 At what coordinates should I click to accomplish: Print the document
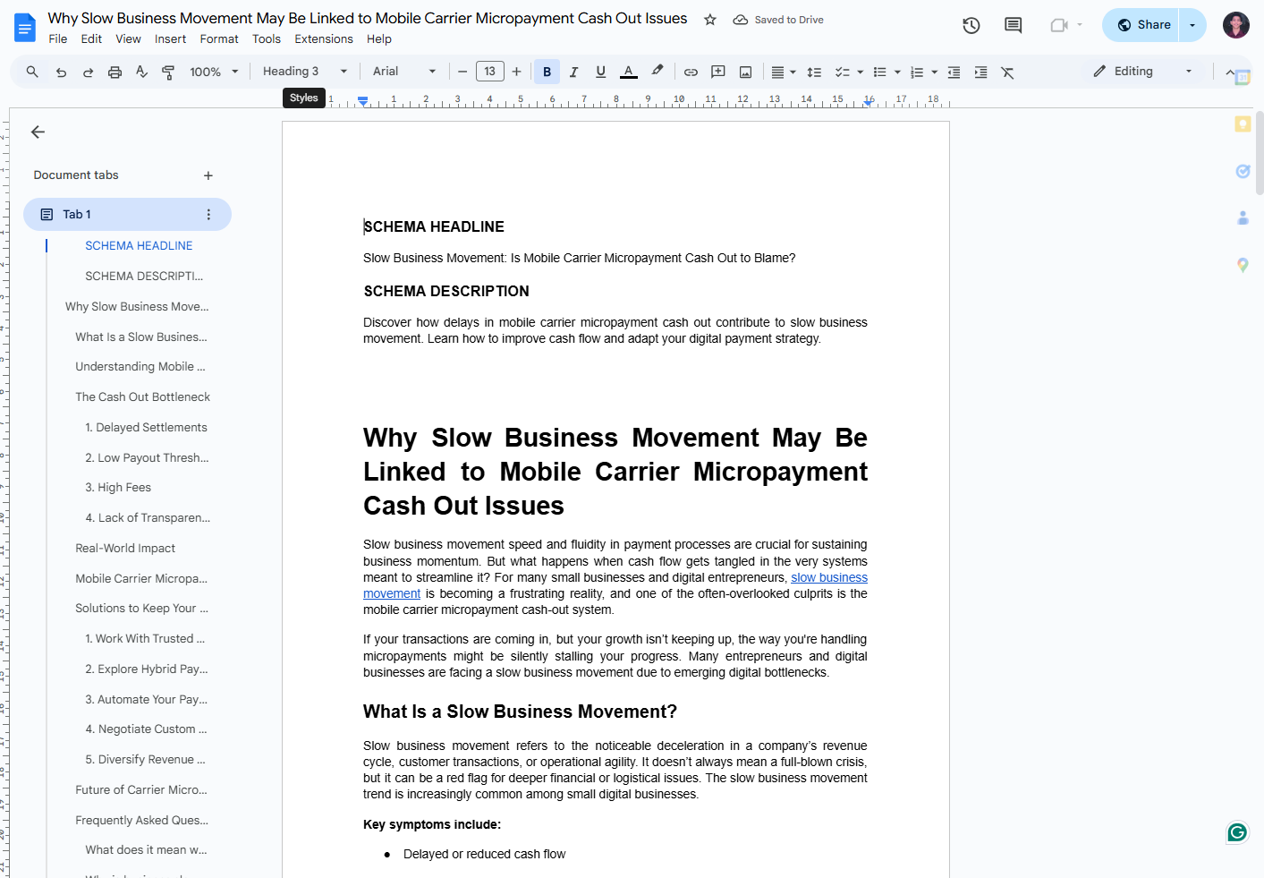[x=115, y=72]
